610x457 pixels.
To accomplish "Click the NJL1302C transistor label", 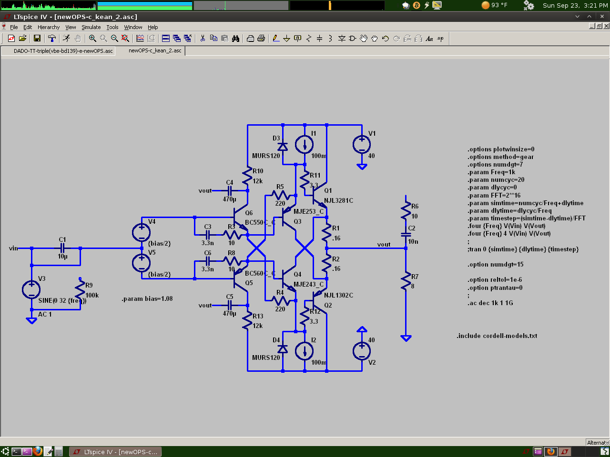I will point(339,295).
